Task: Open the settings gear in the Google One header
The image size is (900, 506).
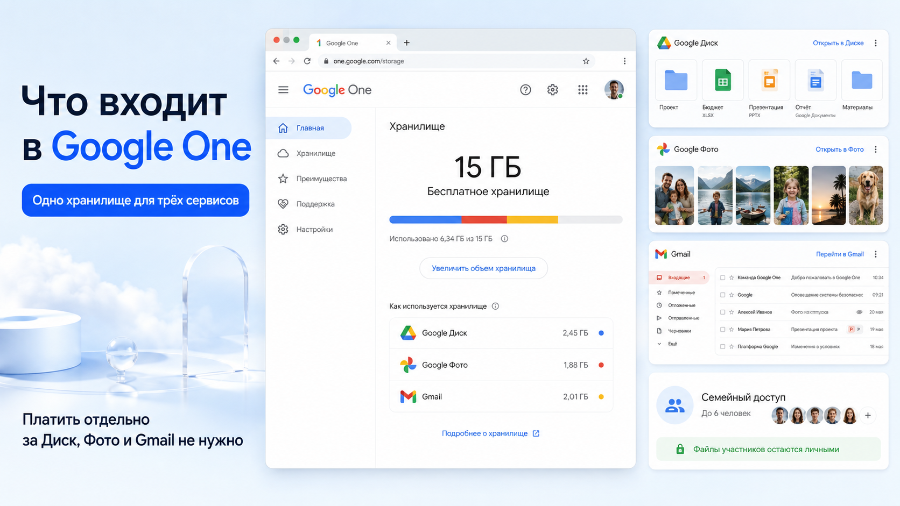Action: pos(553,90)
